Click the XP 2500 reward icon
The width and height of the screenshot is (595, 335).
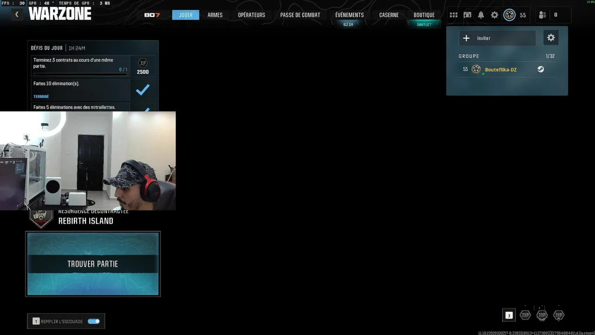tap(143, 63)
